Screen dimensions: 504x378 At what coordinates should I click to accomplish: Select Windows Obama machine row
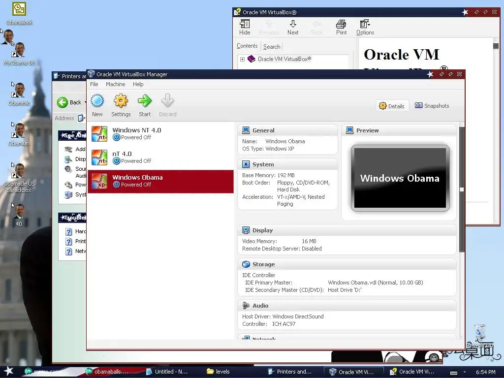[161, 181]
